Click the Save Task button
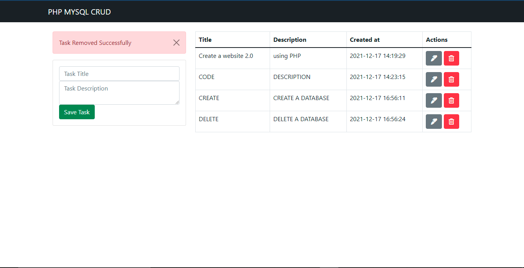Image resolution: width=524 pixels, height=268 pixels. coord(77,112)
